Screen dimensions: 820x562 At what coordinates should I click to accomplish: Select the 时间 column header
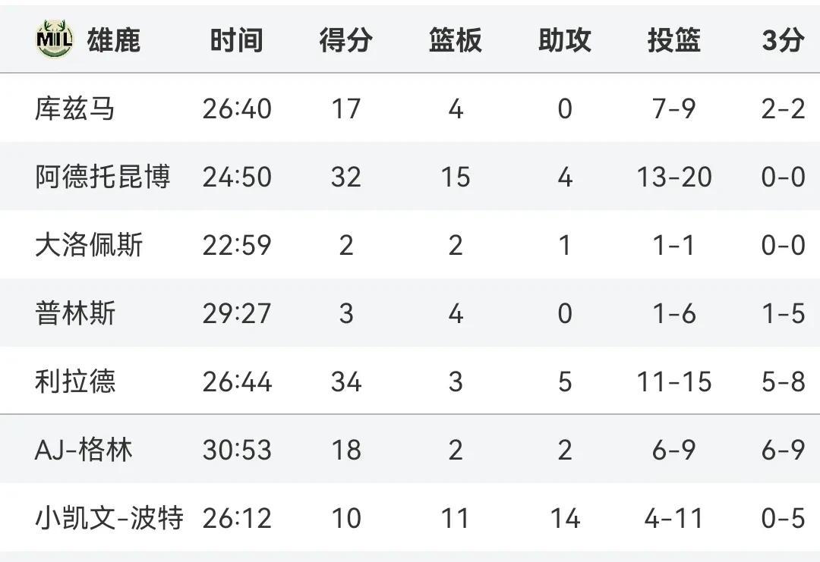[x=236, y=40]
